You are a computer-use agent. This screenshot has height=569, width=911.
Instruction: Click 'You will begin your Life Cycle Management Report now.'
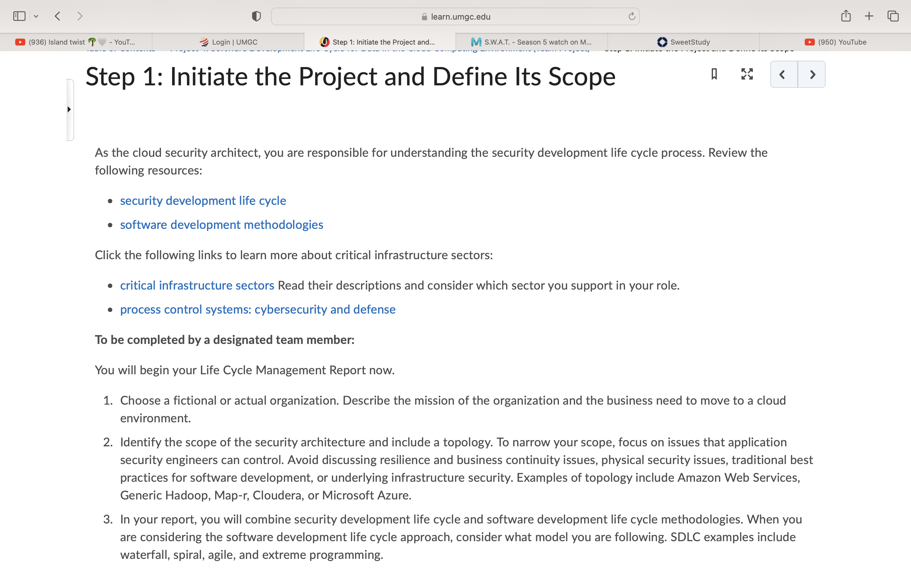click(245, 370)
